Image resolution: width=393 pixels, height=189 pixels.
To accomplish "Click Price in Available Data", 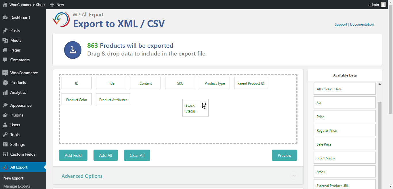I will pos(345,116).
